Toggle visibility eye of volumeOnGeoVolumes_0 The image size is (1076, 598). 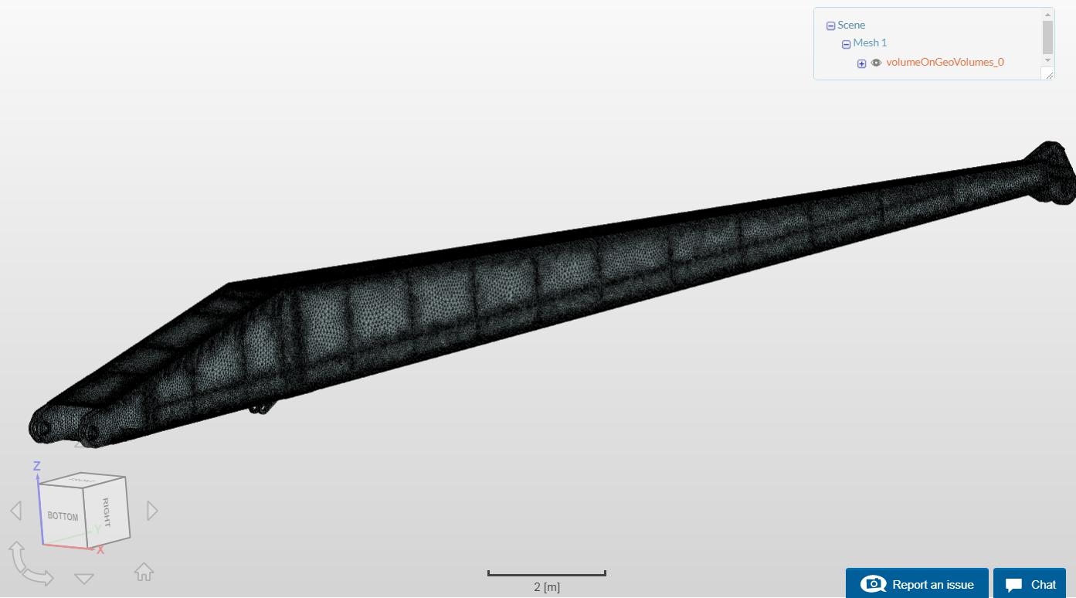[876, 63]
